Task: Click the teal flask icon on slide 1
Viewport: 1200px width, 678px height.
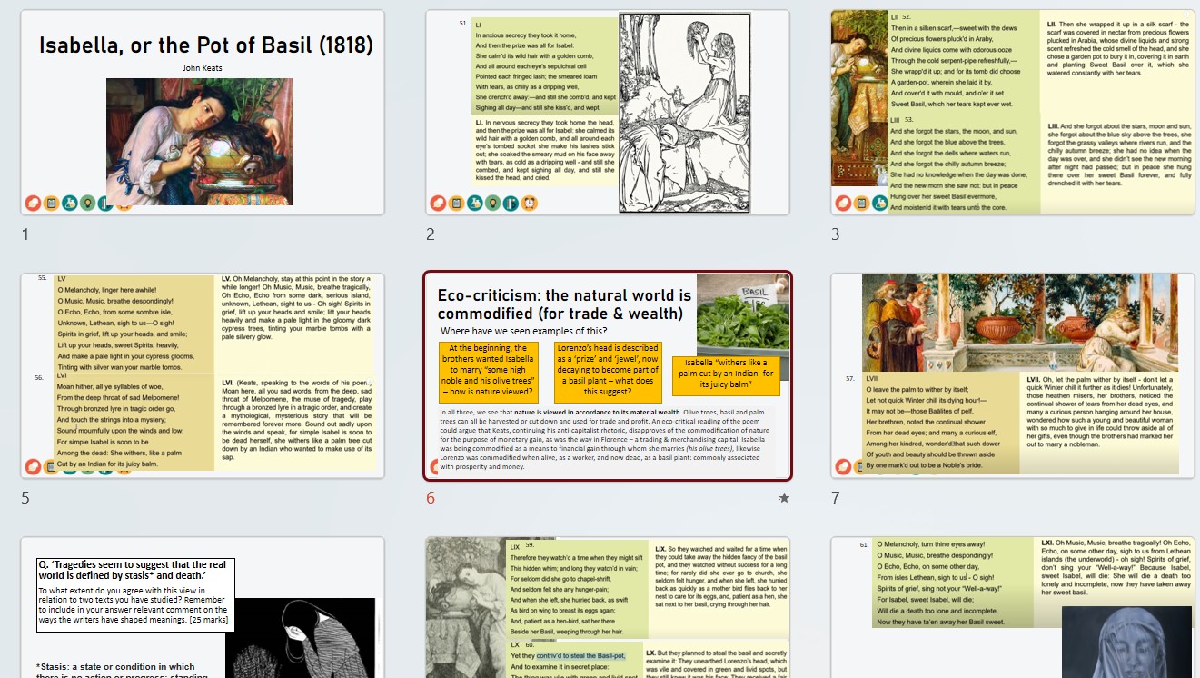Action: pos(69,203)
